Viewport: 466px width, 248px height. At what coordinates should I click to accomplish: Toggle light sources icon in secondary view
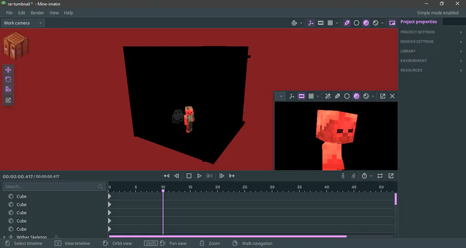337,96
